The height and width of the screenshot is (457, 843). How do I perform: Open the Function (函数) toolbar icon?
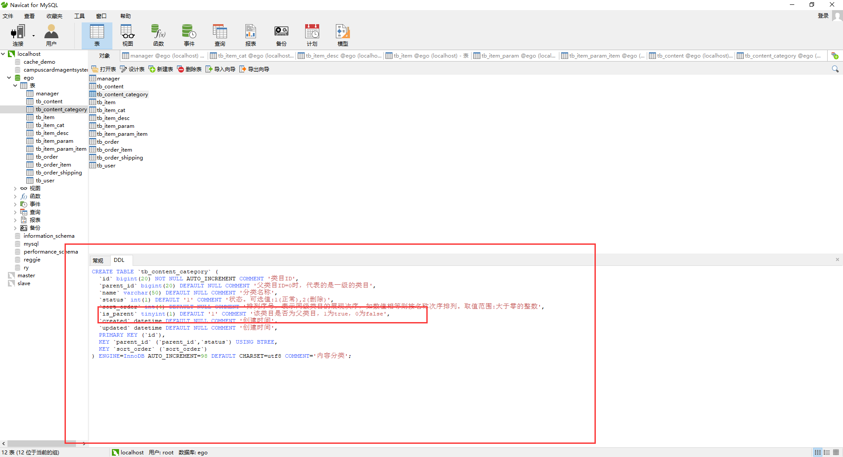(159, 35)
